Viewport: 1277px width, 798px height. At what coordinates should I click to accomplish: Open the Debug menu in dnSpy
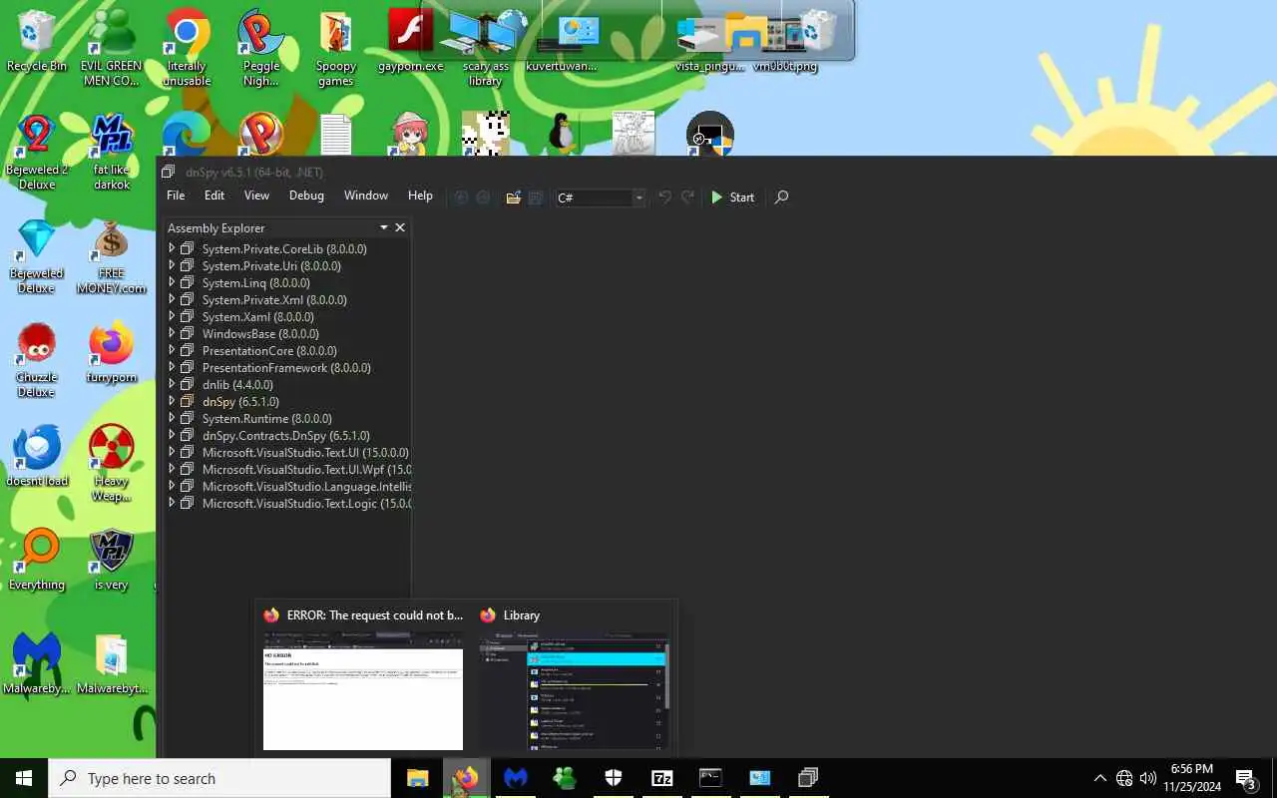[306, 197]
